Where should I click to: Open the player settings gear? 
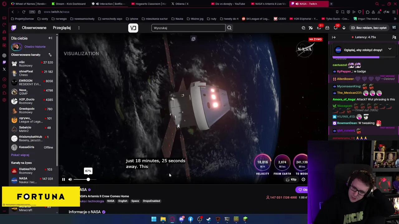click(x=303, y=180)
